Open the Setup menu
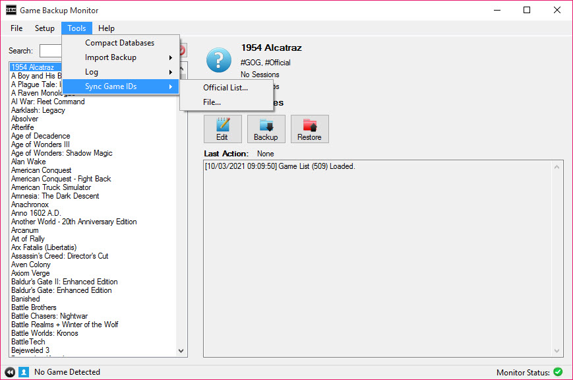 coord(45,28)
